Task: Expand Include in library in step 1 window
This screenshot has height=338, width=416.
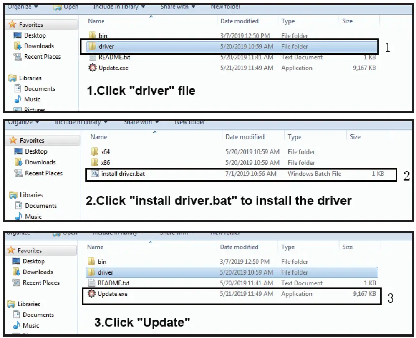Action: [119, 7]
